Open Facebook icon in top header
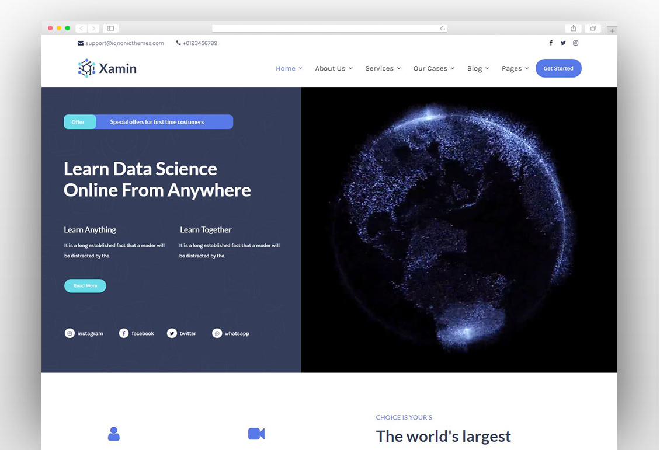 click(x=551, y=43)
